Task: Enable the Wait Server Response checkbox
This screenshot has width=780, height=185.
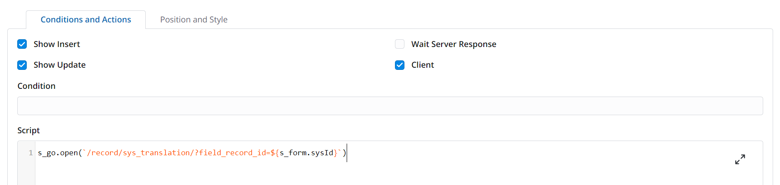Action: pyautogui.click(x=400, y=44)
